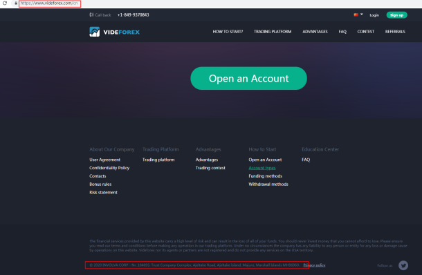
Task: Click the Call back link
Action: tap(103, 15)
